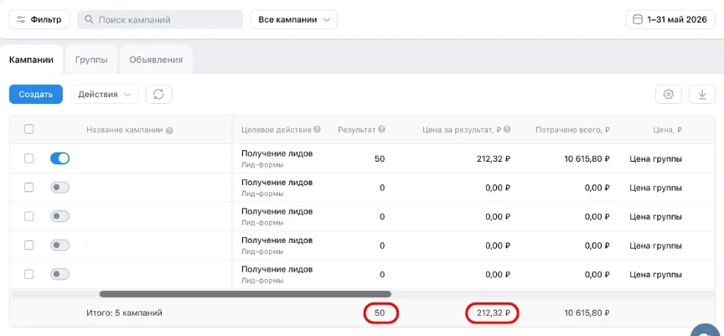724x336 pixels.
Task: Click the blue Создать button
Action: coord(36,94)
